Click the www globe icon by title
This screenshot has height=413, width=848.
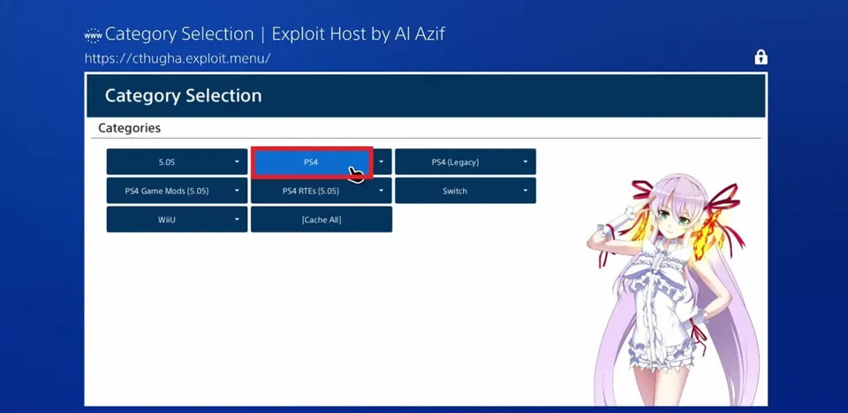pyautogui.click(x=93, y=35)
